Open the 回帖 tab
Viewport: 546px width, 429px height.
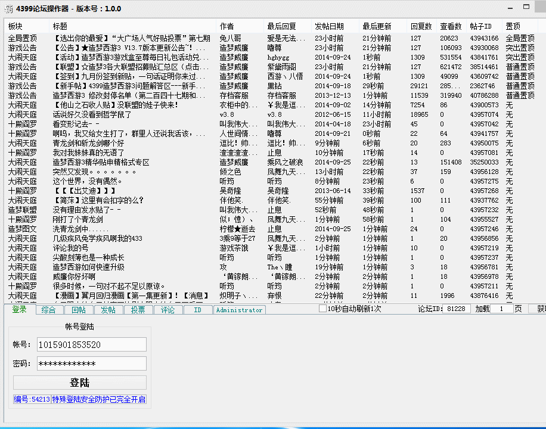[79, 310]
